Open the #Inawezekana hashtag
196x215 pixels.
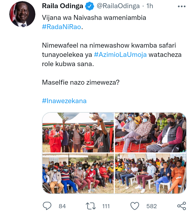tap(64, 101)
